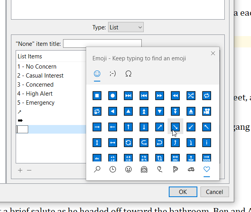Insert the arrow curving down emoji
Viewport: 251px width, 212px height.
click(x=191, y=143)
